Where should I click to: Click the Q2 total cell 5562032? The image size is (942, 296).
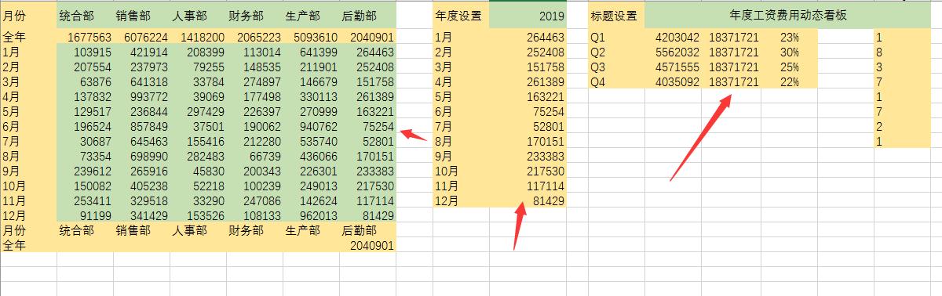[674, 52]
